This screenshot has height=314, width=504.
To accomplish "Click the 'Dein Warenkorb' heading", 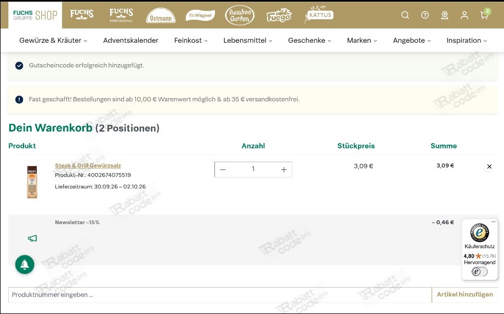I will (50, 128).
